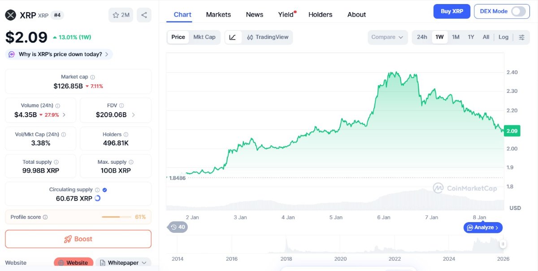Click the Analyze button

pyautogui.click(x=483, y=227)
